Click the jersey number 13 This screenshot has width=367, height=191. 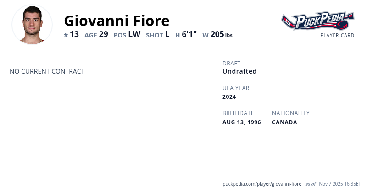pos(74,34)
